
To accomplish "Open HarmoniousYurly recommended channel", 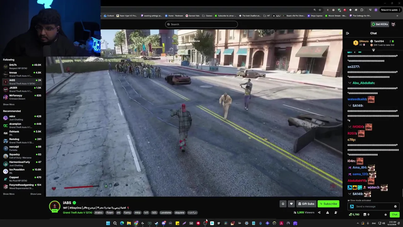I will (x=22, y=164).
